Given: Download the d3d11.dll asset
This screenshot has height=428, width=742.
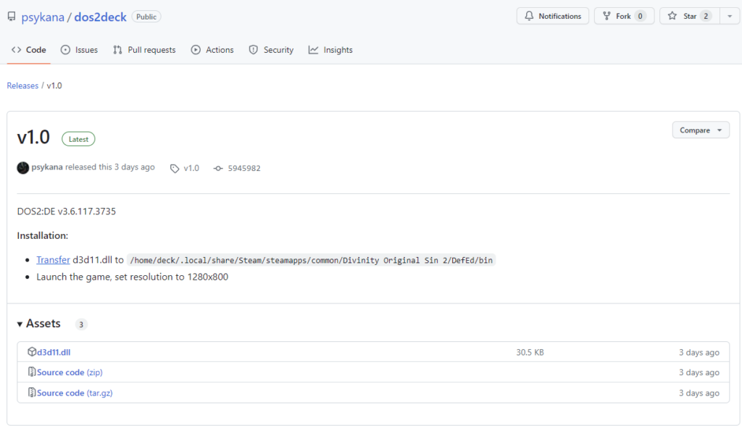Looking at the screenshot, I should (x=54, y=352).
